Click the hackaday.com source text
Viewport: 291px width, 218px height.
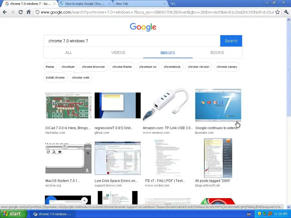[x=55, y=133]
